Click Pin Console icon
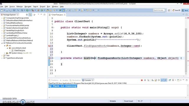The height and width of the screenshot is (106, 189). click(x=170, y=80)
